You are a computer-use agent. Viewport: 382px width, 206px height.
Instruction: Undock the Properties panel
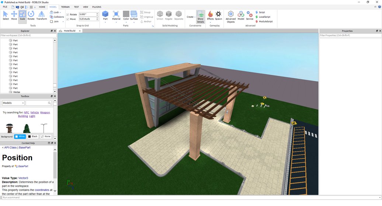click(x=377, y=31)
